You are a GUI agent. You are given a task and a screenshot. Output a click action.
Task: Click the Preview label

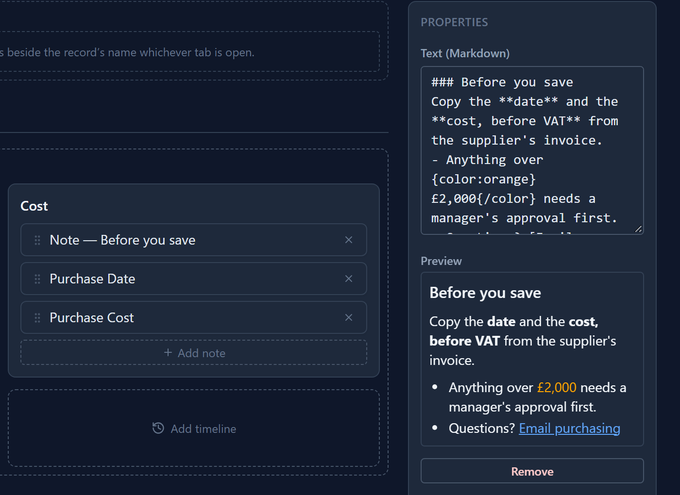pos(441,261)
